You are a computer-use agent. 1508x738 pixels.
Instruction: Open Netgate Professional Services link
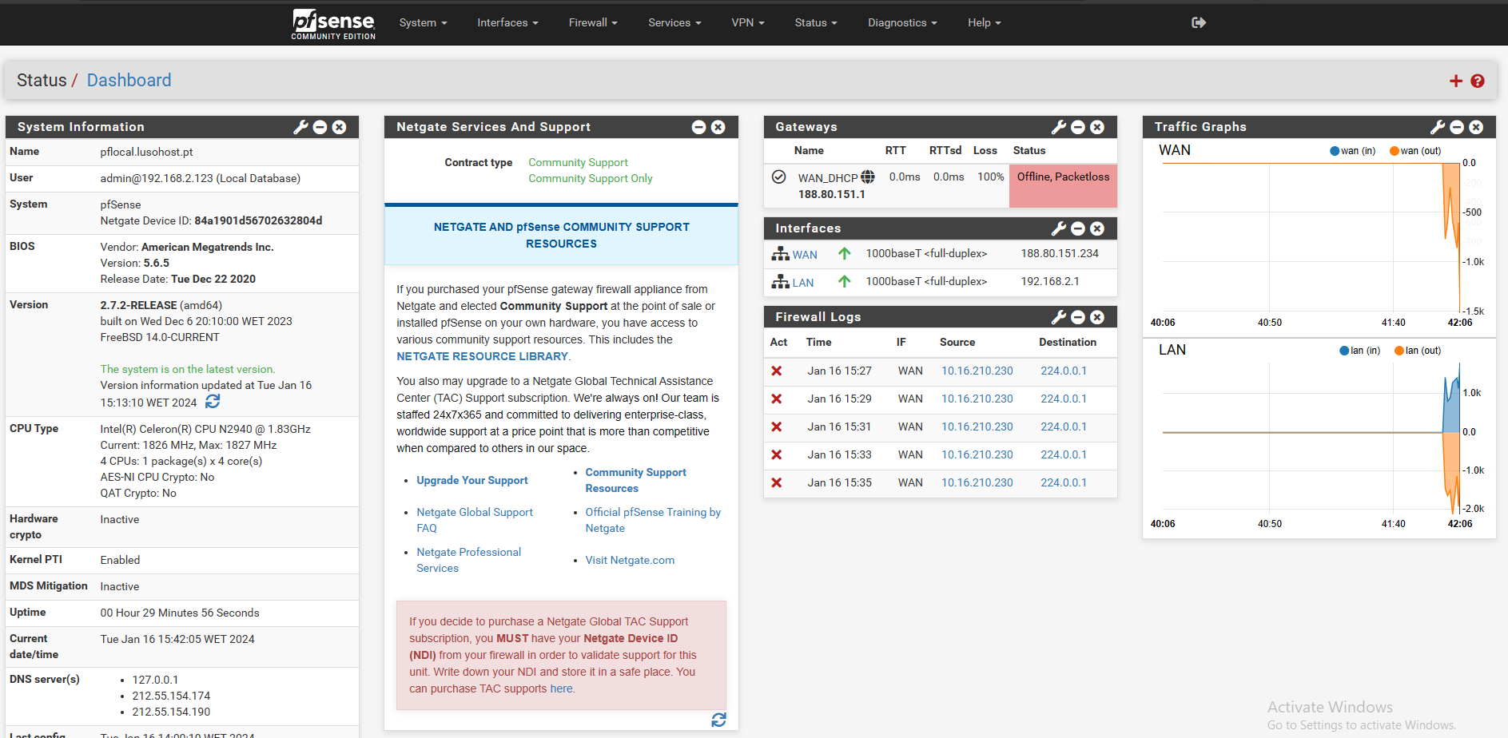[468, 560]
